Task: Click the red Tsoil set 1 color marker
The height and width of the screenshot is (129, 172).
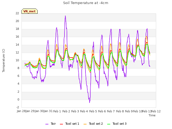Action: tap(62, 124)
